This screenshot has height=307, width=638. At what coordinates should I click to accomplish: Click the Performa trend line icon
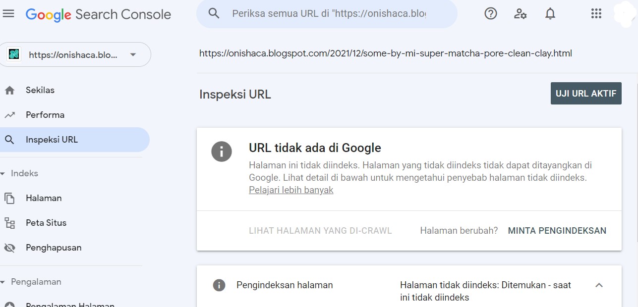click(x=9, y=115)
